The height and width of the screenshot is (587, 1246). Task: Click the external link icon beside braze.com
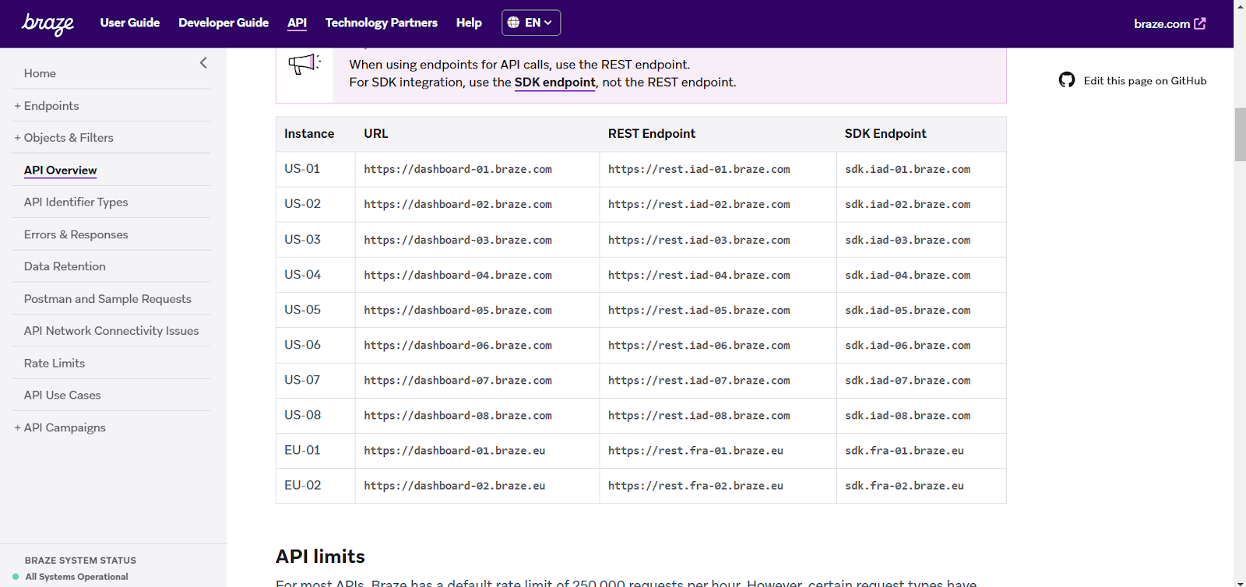[x=1200, y=23]
